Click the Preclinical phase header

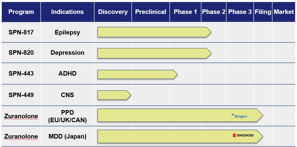[x=151, y=12]
